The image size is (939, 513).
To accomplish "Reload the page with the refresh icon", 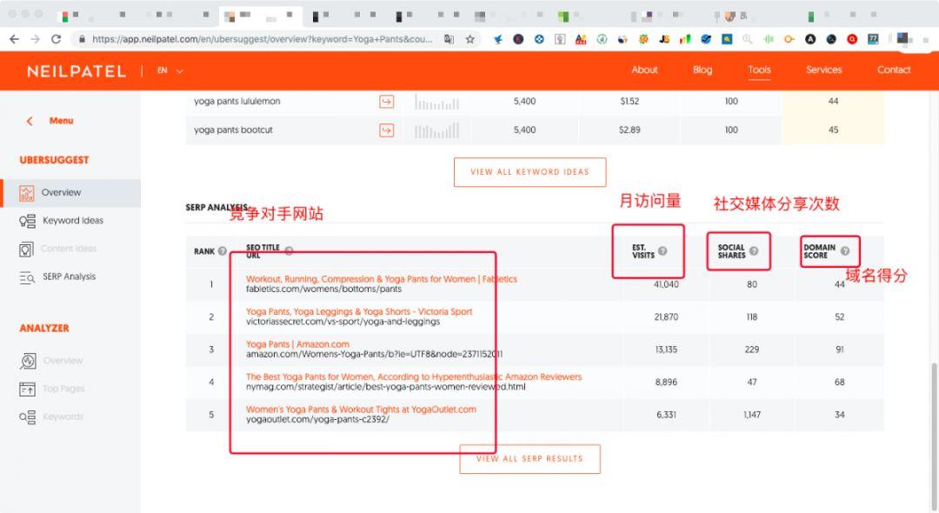I will 57,39.
